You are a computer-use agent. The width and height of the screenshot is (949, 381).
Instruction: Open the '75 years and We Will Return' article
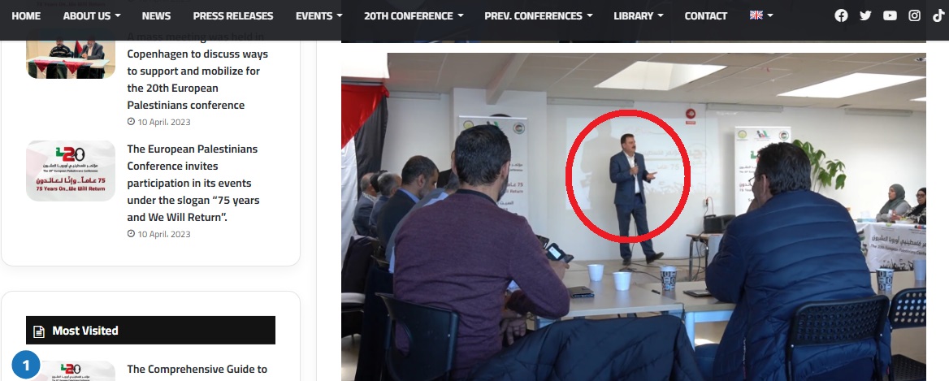click(x=193, y=183)
